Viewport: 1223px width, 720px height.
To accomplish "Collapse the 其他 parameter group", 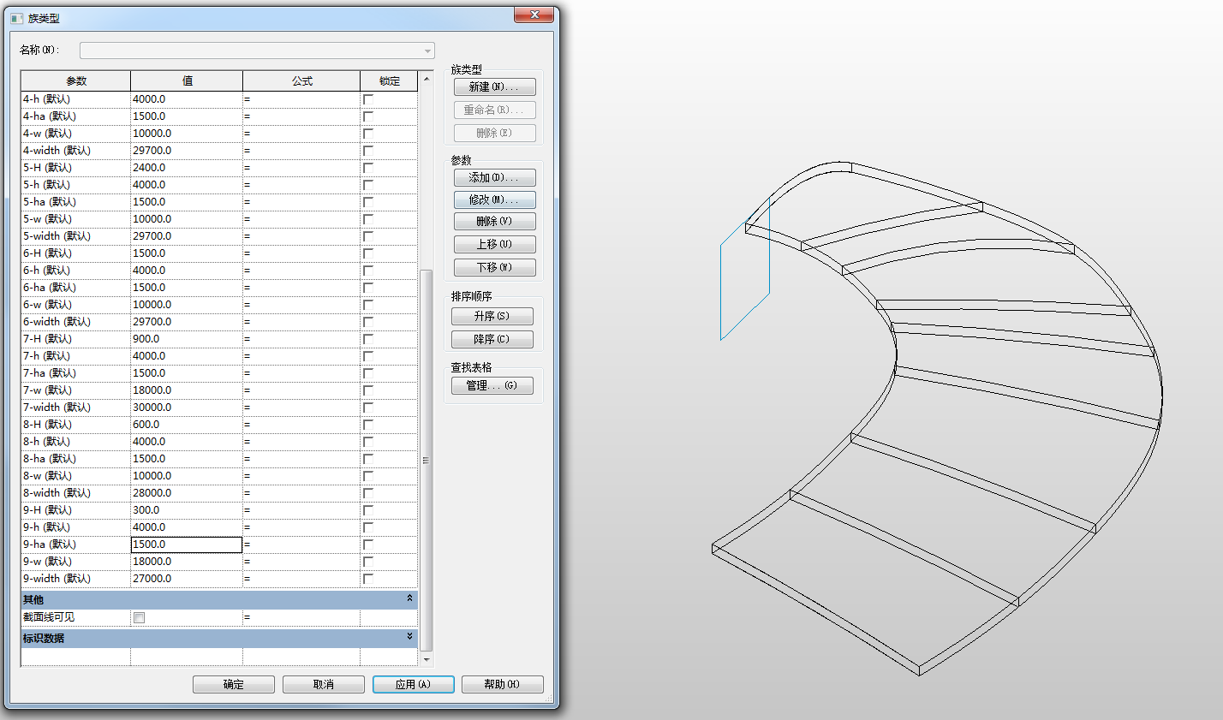I will (409, 598).
